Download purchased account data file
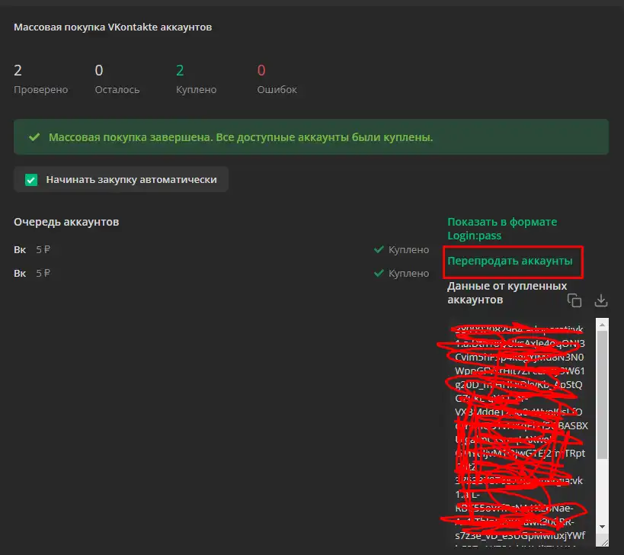624x555 pixels. [600, 300]
